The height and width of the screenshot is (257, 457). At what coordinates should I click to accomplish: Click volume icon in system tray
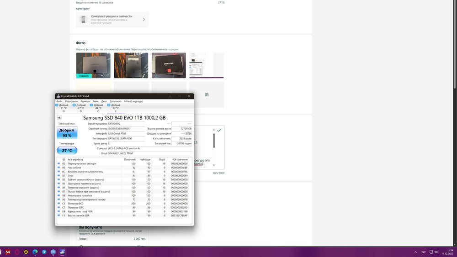pyautogui.click(x=436, y=252)
